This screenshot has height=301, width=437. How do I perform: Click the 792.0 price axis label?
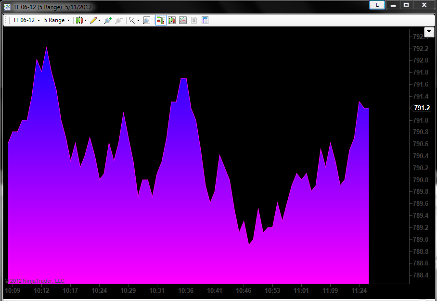(421, 61)
